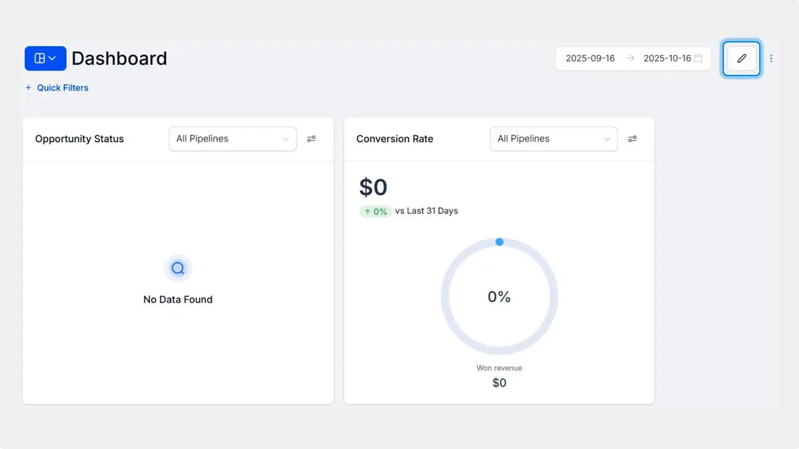Open the calendar icon in date range
The height and width of the screenshot is (449, 799).
699,59
